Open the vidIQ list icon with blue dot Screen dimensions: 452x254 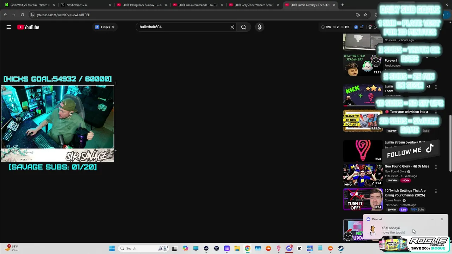362,27
